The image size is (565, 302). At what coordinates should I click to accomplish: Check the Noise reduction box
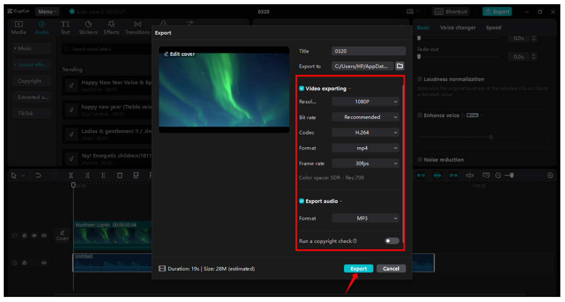click(x=420, y=160)
